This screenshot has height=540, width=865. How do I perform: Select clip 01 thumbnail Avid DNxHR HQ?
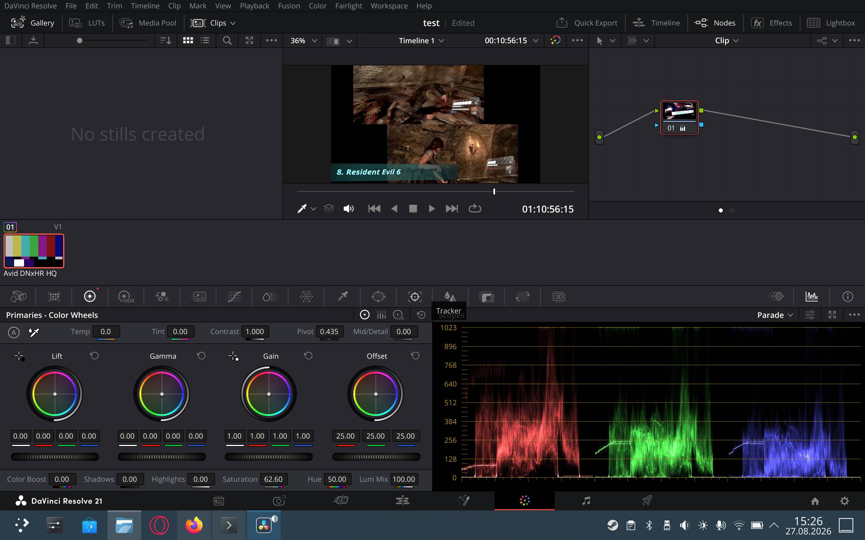coord(34,251)
